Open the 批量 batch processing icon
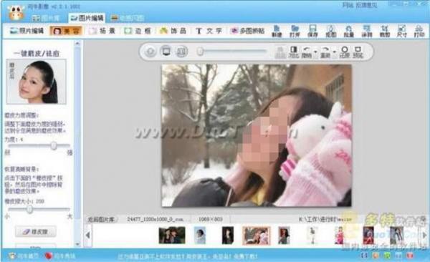 click(x=349, y=31)
